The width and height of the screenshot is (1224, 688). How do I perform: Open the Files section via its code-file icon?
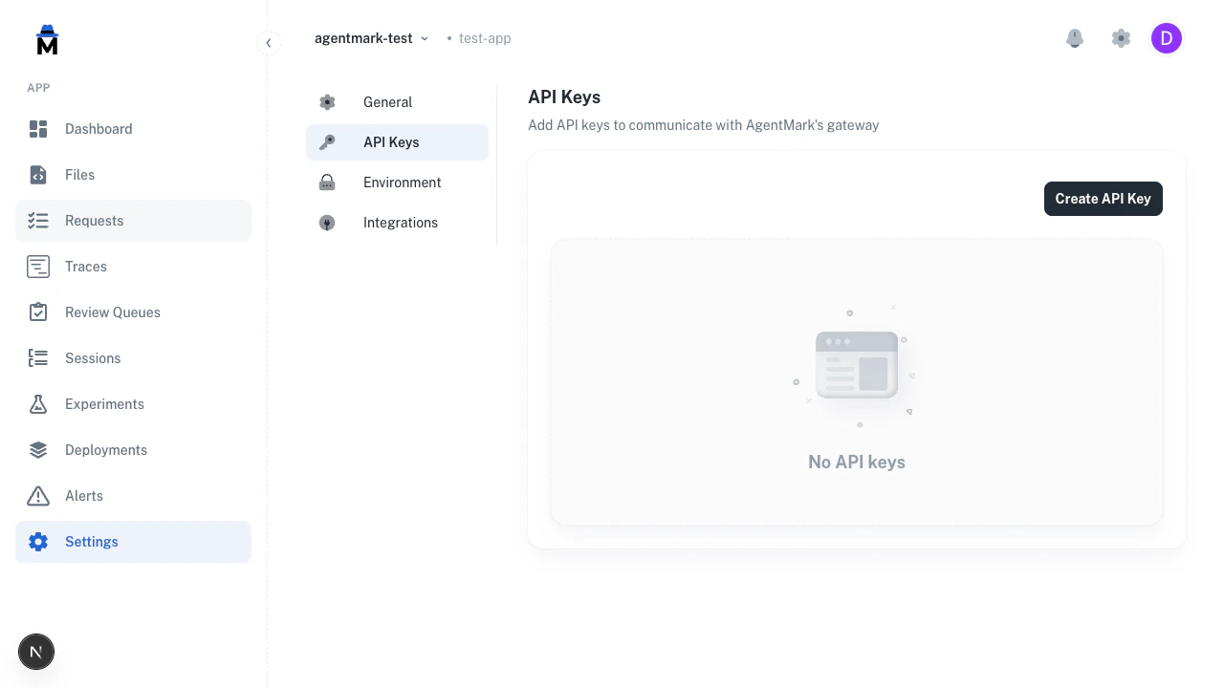[x=38, y=175]
